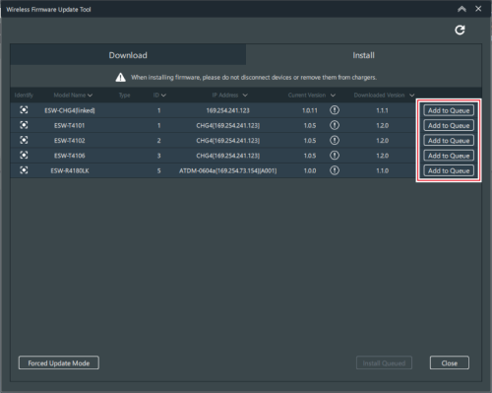Screen dimensions: 492x393
Task: Sort by Model Name column arrow
Action: click(x=90, y=96)
